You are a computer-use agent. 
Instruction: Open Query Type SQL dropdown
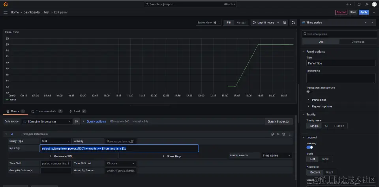[x=56, y=141]
